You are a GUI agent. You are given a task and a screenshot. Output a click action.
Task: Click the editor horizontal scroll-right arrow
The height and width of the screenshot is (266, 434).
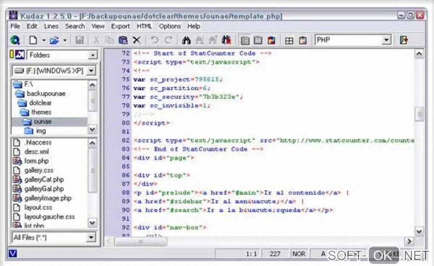click(409, 241)
